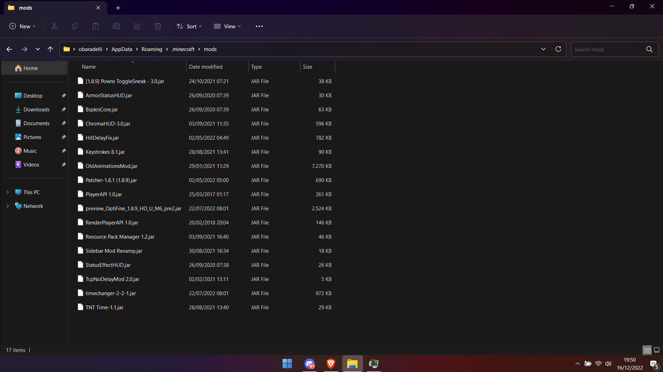The width and height of the screenshot is (663, 372).
Task: Open the volume control tray icon
Action: pos(608,364)
